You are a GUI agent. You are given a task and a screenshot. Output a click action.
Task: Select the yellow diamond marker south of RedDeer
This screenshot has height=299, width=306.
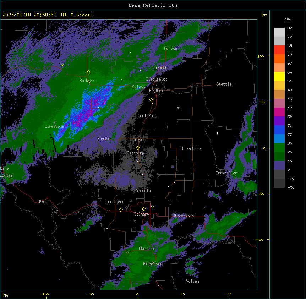click(x=151, y=100)
